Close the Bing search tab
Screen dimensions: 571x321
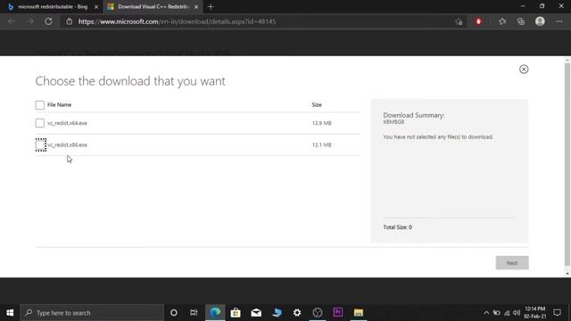point(96,7)
